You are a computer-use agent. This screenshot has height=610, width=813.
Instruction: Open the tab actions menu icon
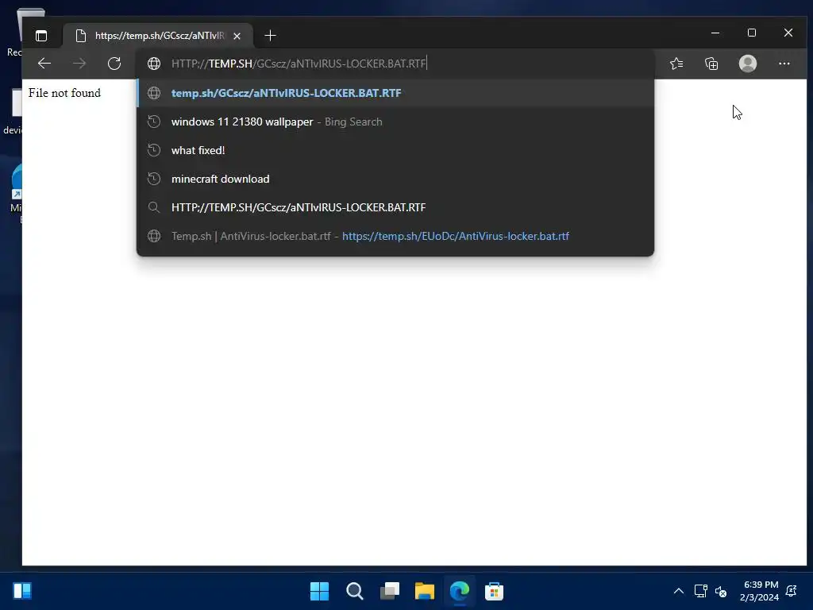41,35
